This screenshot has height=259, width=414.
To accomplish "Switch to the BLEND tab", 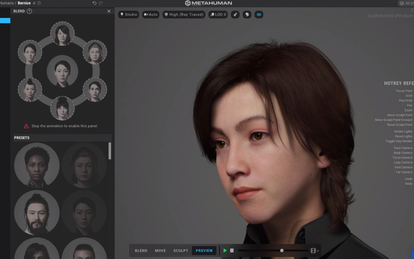I will 141,250.
